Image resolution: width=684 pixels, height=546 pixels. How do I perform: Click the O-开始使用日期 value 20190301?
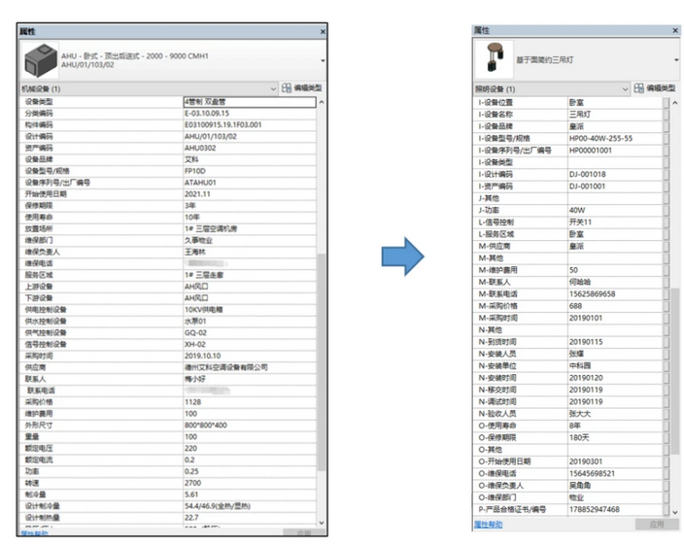coord(586,461)
